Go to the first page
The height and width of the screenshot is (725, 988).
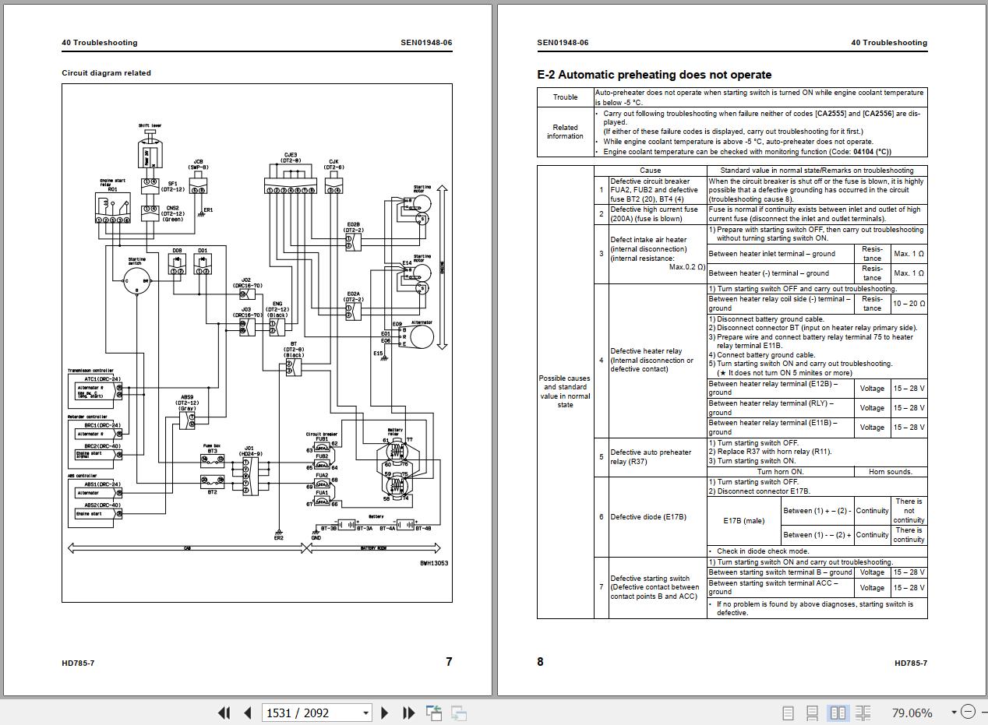point(224,713)
